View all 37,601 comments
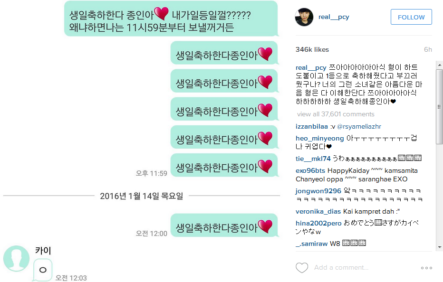Screen dimensions: 443x282 click(336, 114)
